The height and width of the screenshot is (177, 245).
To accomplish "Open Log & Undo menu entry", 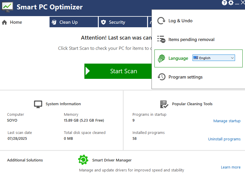I will pos(198,21).
